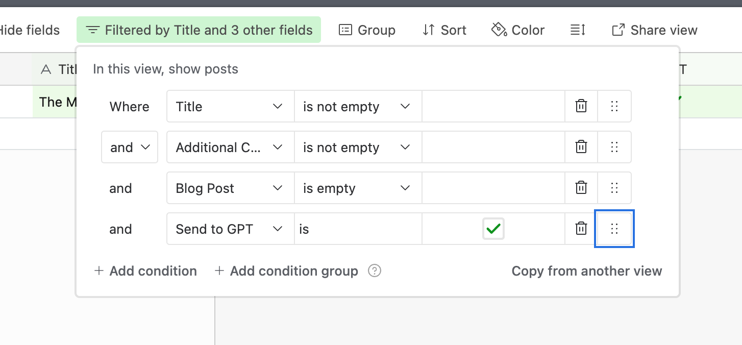Click Copy from another view
The image size is (742, 345).
[x=587, y=270]
